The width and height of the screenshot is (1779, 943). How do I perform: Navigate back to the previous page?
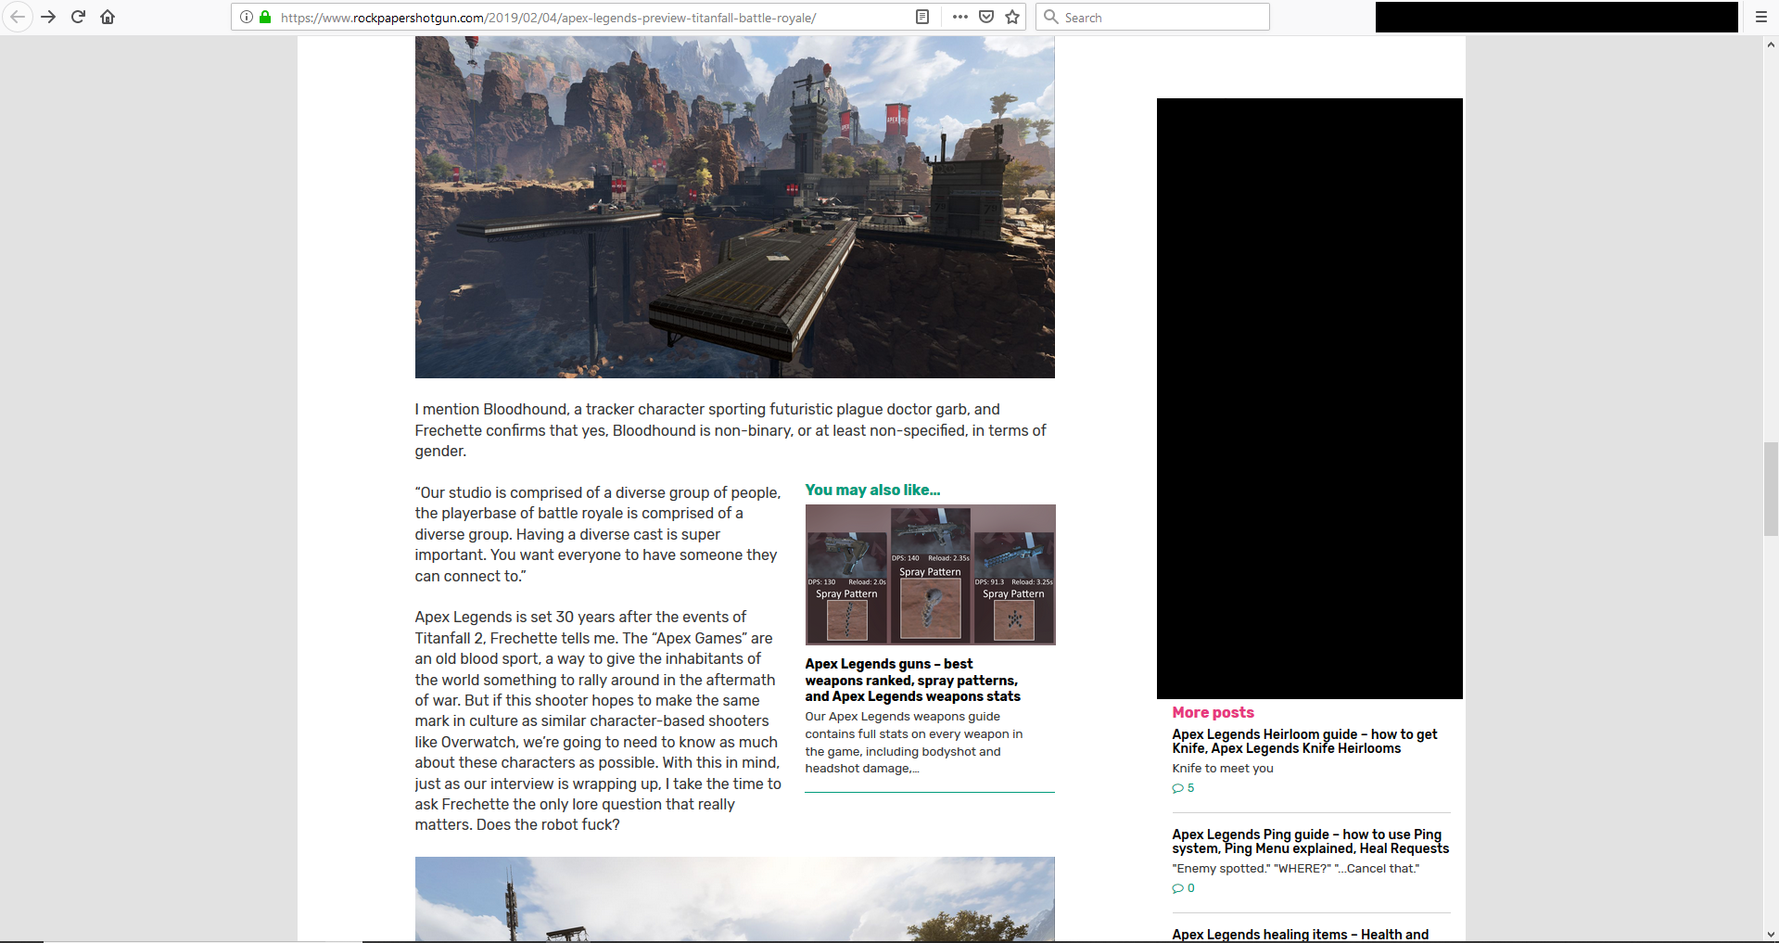click(18, 17)
